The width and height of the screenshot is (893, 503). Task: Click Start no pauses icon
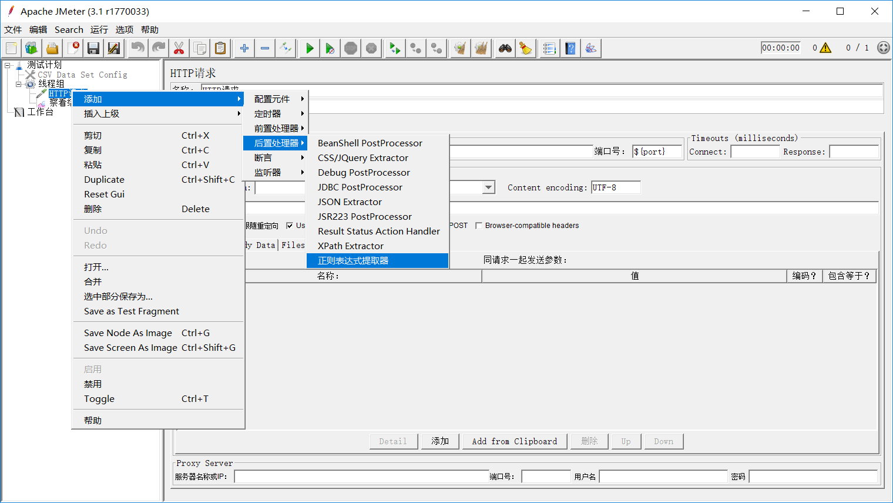[330, 48]
